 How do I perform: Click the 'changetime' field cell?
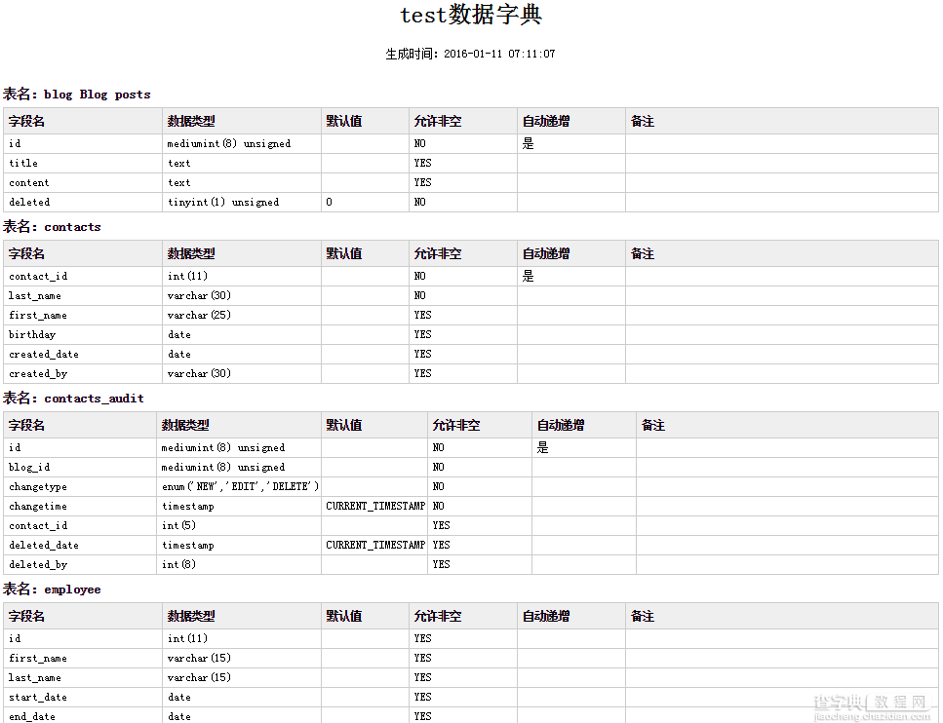pyautogui.click(x=80, y=506)
